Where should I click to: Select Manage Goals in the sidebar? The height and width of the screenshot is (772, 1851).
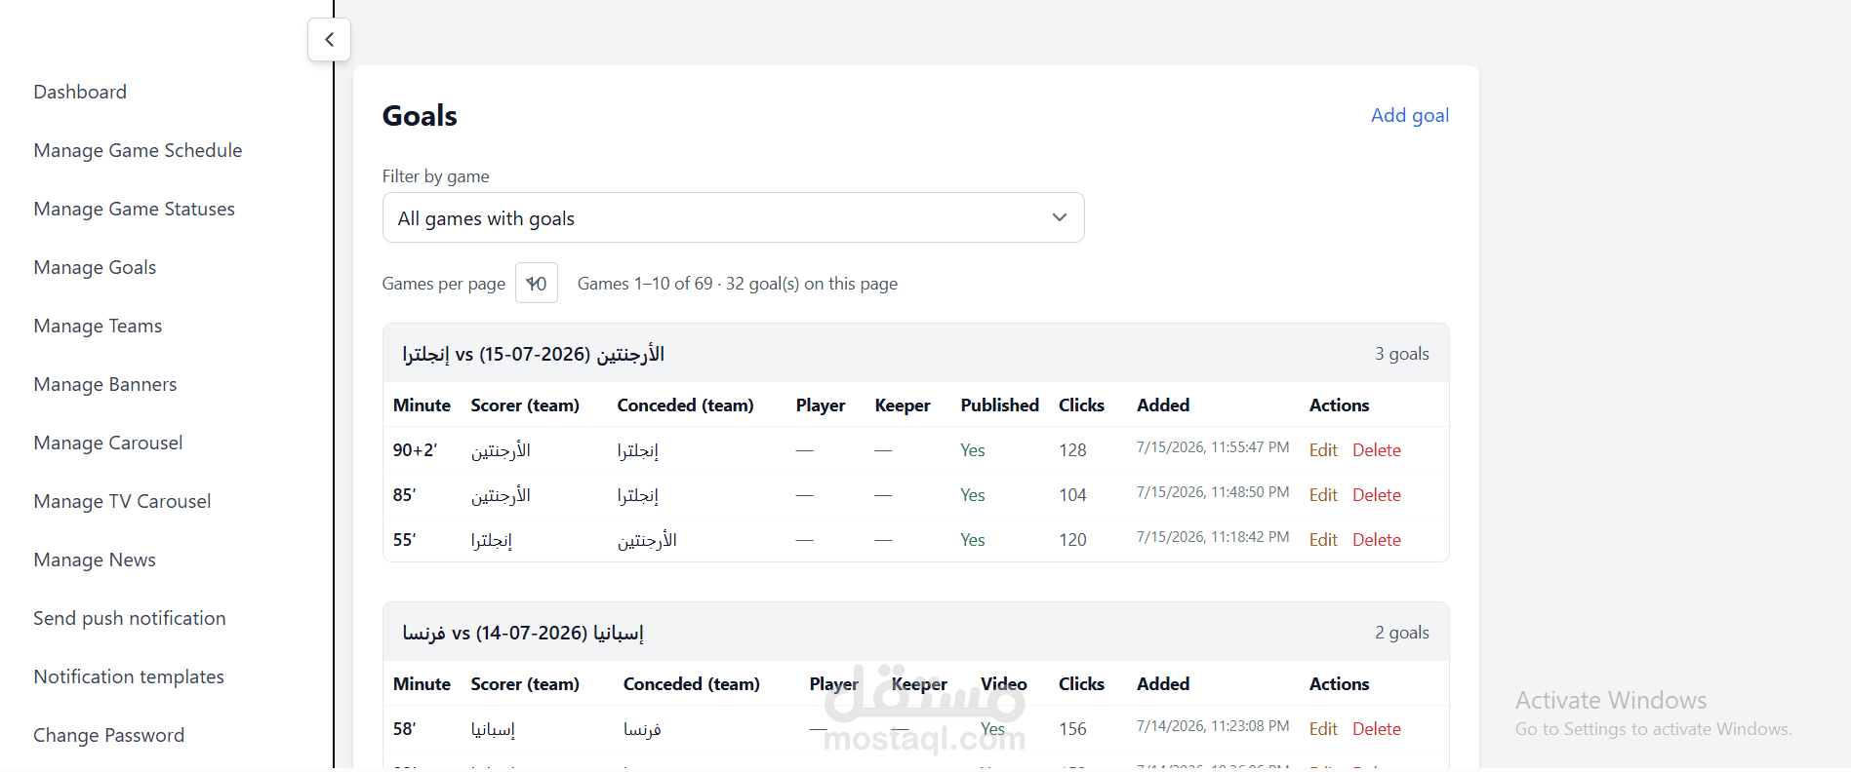pos(95,267)
